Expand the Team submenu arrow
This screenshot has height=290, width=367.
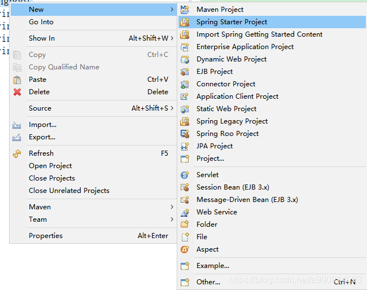pos(172,219)
